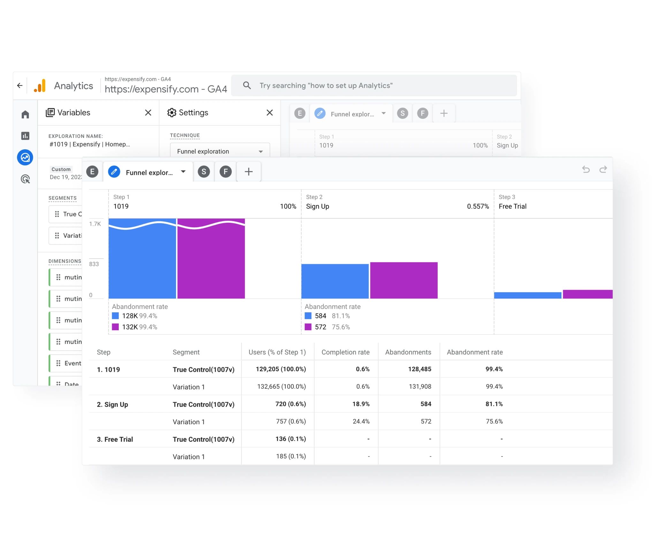Click the undo arrow
The height and width of the screenshot is (537, 654).
click(x=586, y=169)
